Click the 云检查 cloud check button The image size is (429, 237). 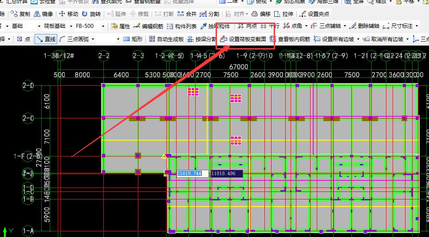click(x=43, y=2)
